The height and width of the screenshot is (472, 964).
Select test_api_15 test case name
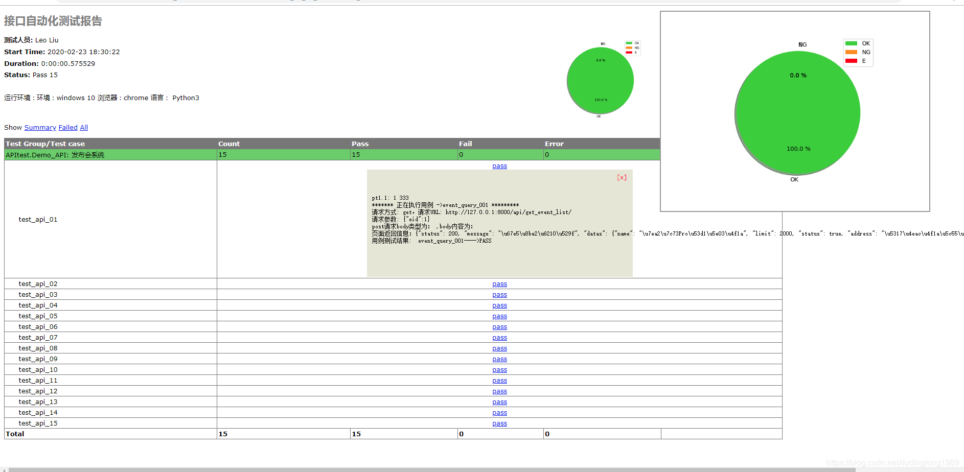(38, 423)
